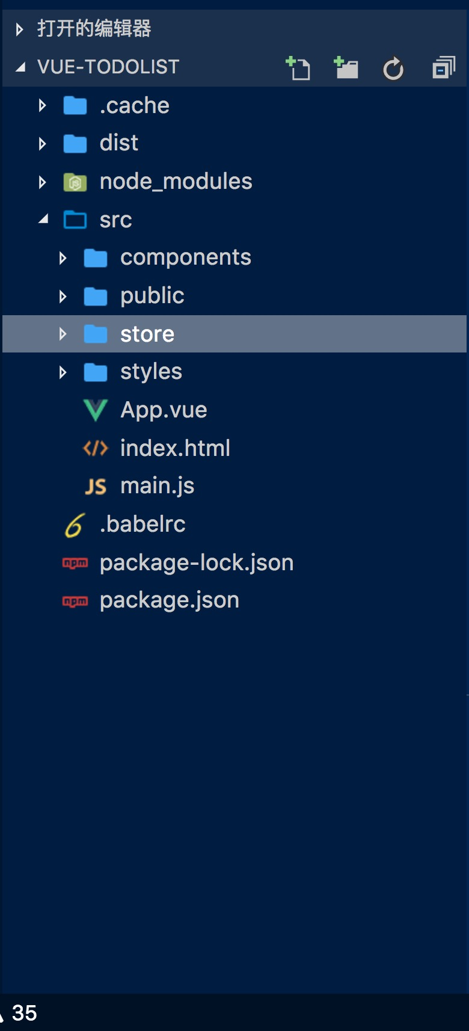Expand the components folder arrow
The width and height of the screenshot is (469, 1031).
tap(63, 258)
